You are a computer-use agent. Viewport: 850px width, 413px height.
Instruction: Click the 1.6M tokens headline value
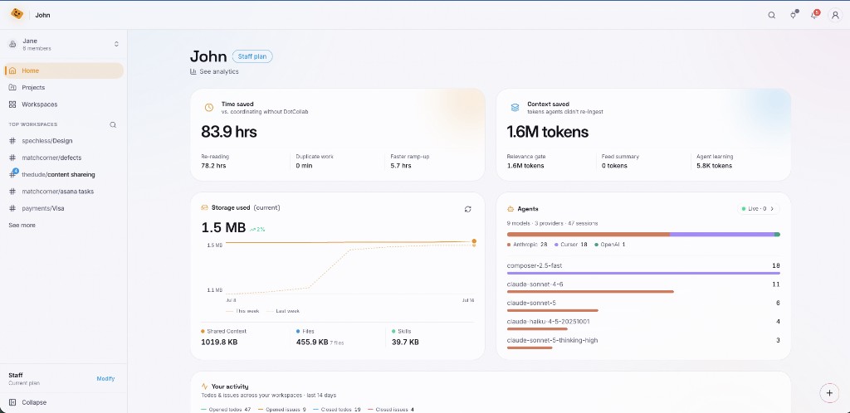point(548,132)
